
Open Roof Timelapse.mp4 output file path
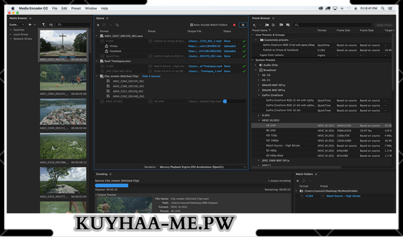205,66
